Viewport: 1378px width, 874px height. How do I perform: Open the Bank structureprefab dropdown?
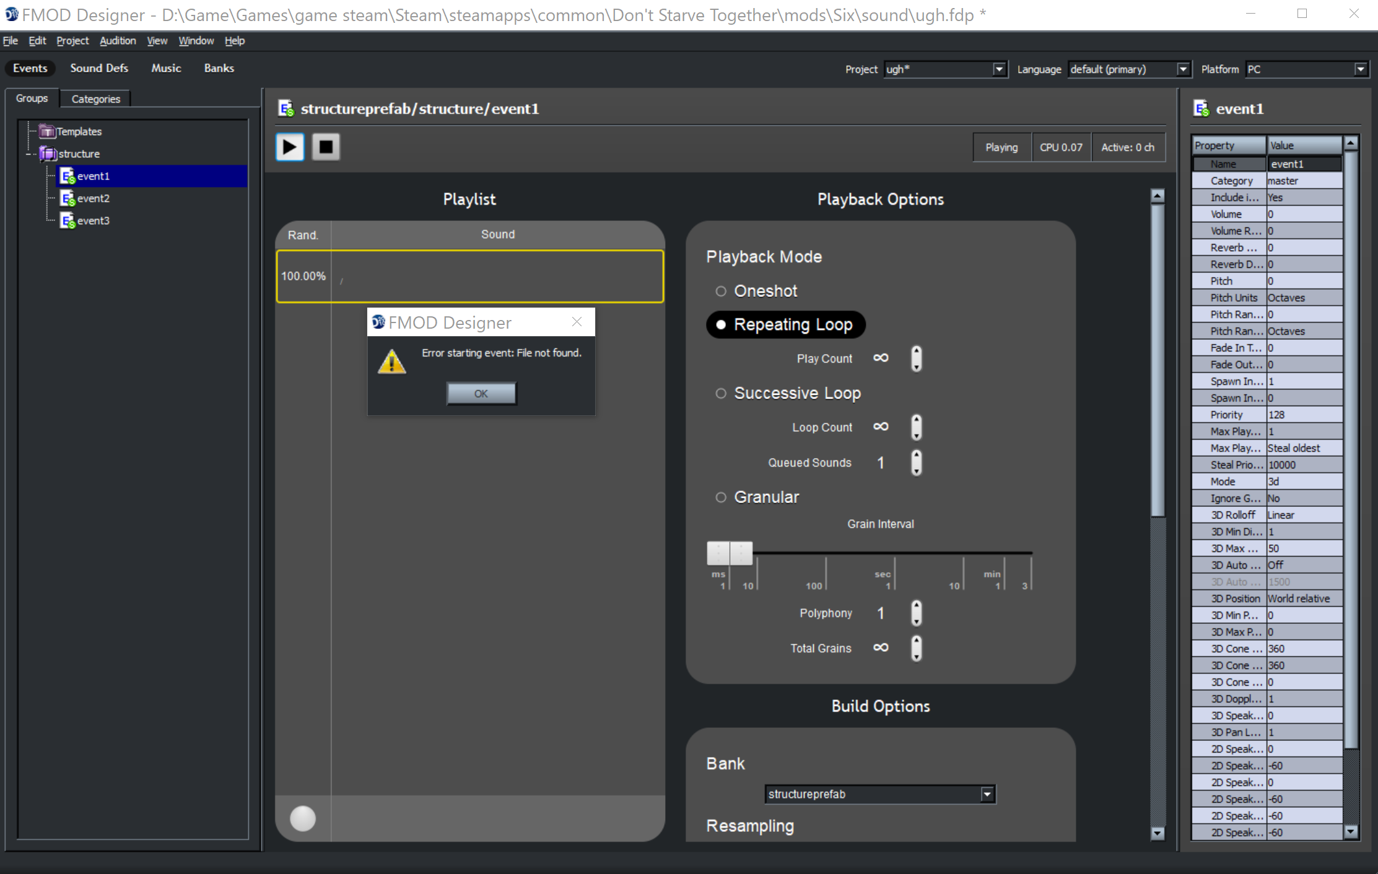pyautogui.click(x=987, y=794)
